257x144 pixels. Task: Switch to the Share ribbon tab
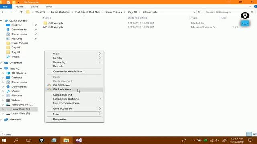35,6
